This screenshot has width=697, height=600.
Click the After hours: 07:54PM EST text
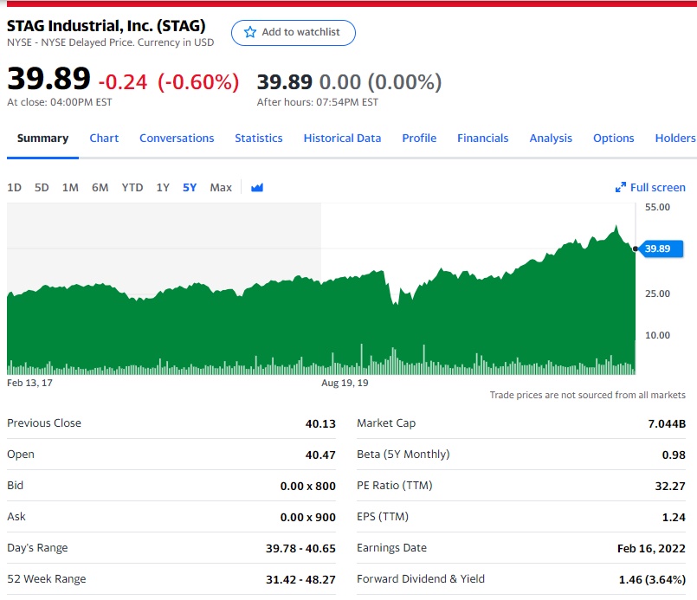(318, 102)
